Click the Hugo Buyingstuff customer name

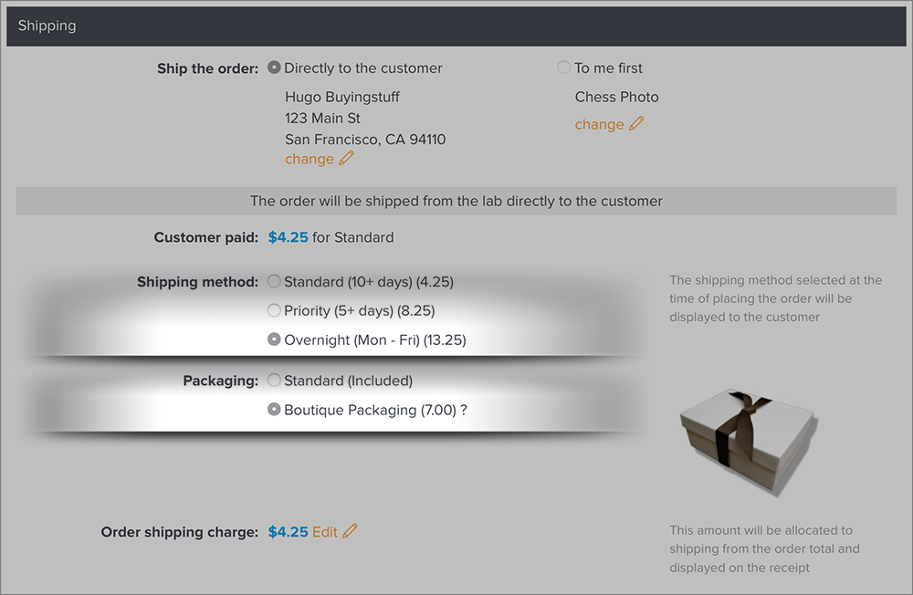341,98
